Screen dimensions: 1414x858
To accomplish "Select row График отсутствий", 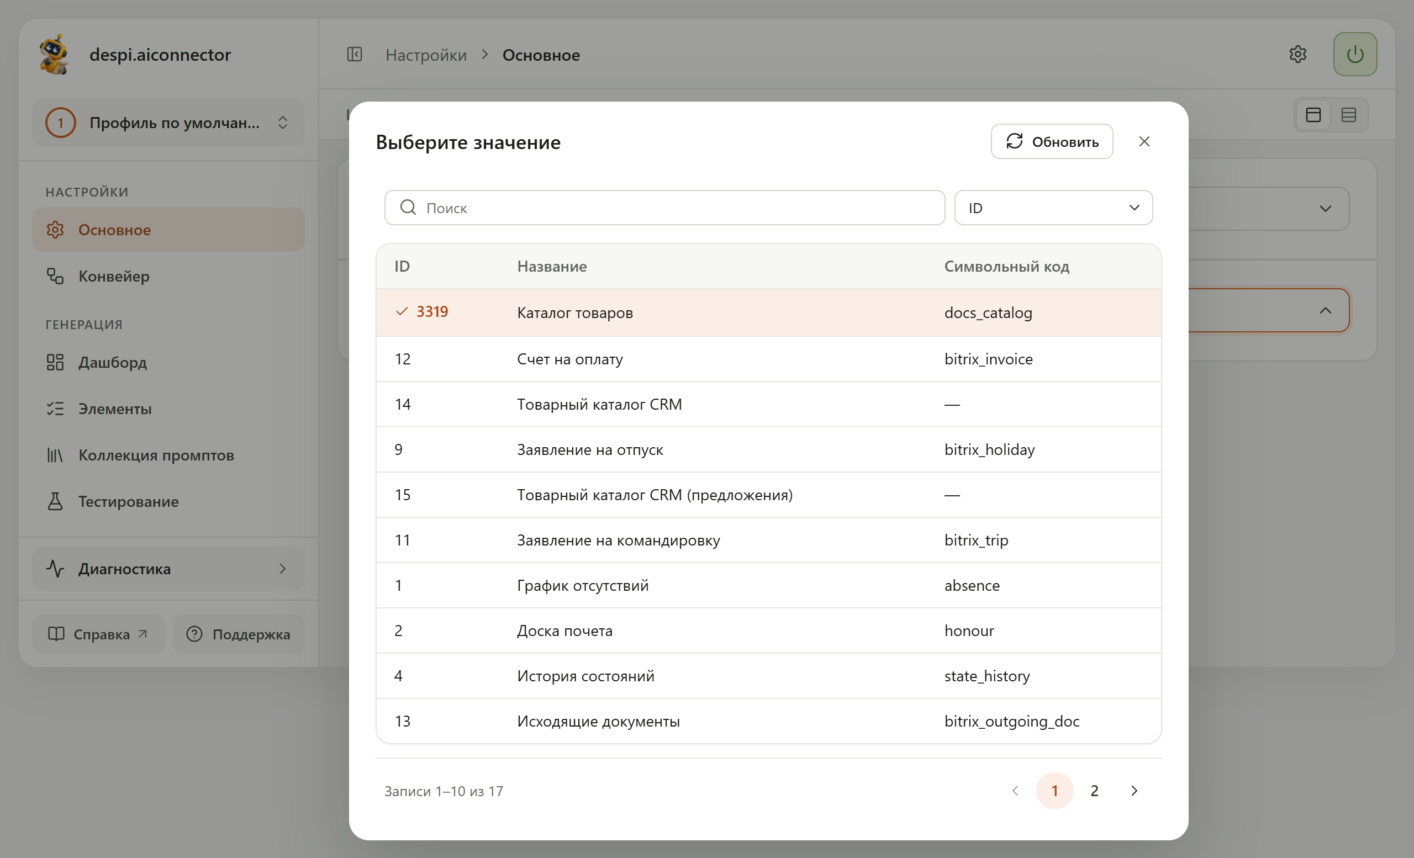I will click(x=768, y=586).
